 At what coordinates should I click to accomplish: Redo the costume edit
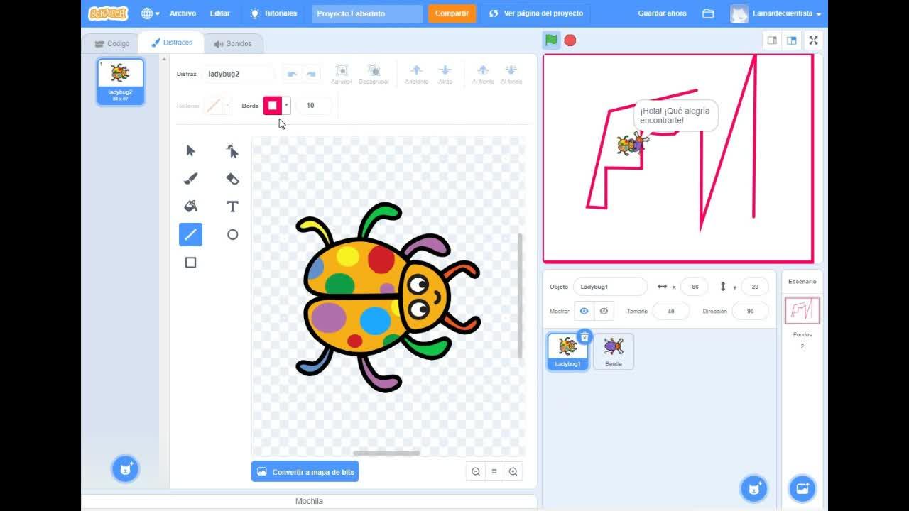click(311, 74)
